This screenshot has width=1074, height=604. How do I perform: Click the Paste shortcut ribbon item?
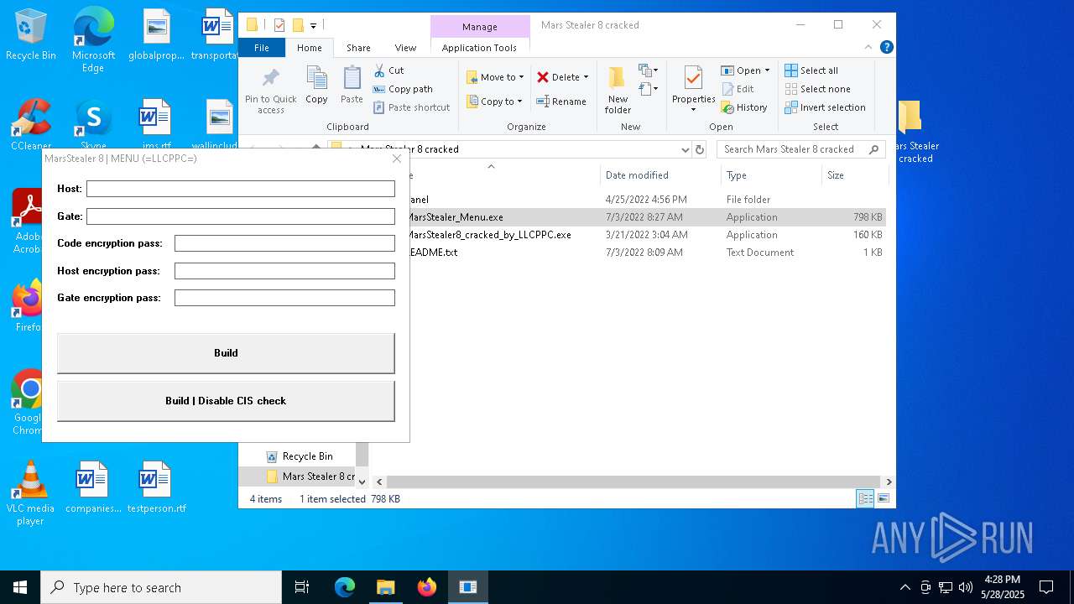coord(411,107)
